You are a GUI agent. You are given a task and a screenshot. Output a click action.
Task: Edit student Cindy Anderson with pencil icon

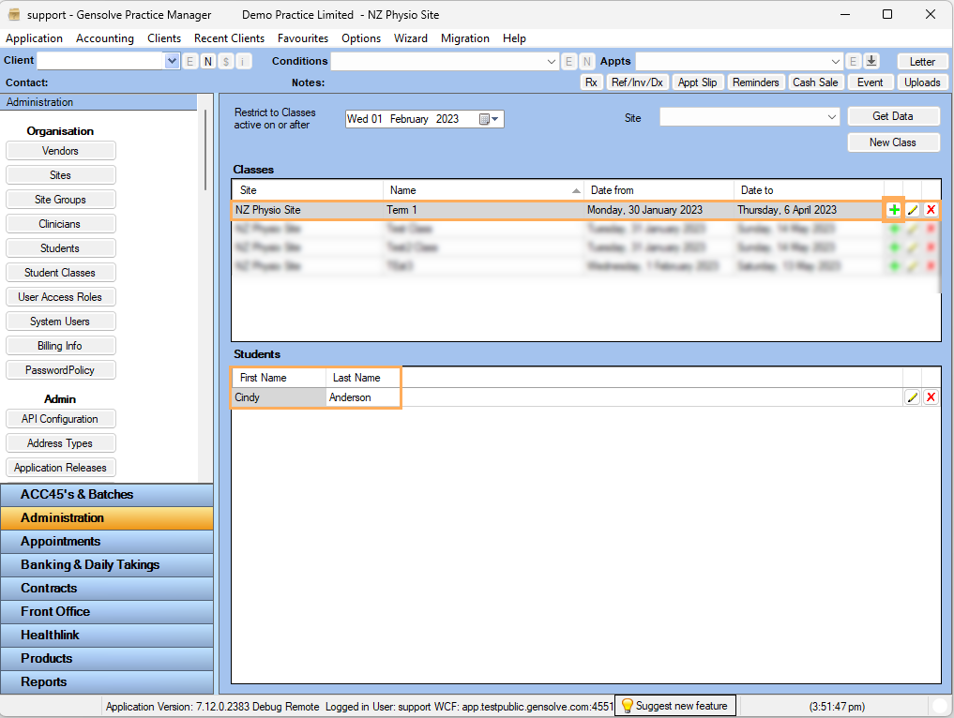click(912, 397)
